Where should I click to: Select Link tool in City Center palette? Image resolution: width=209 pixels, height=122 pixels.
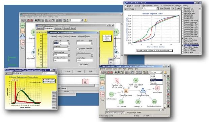tap(102, 95)
